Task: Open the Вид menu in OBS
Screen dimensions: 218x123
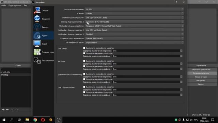Action: (26, 5)
